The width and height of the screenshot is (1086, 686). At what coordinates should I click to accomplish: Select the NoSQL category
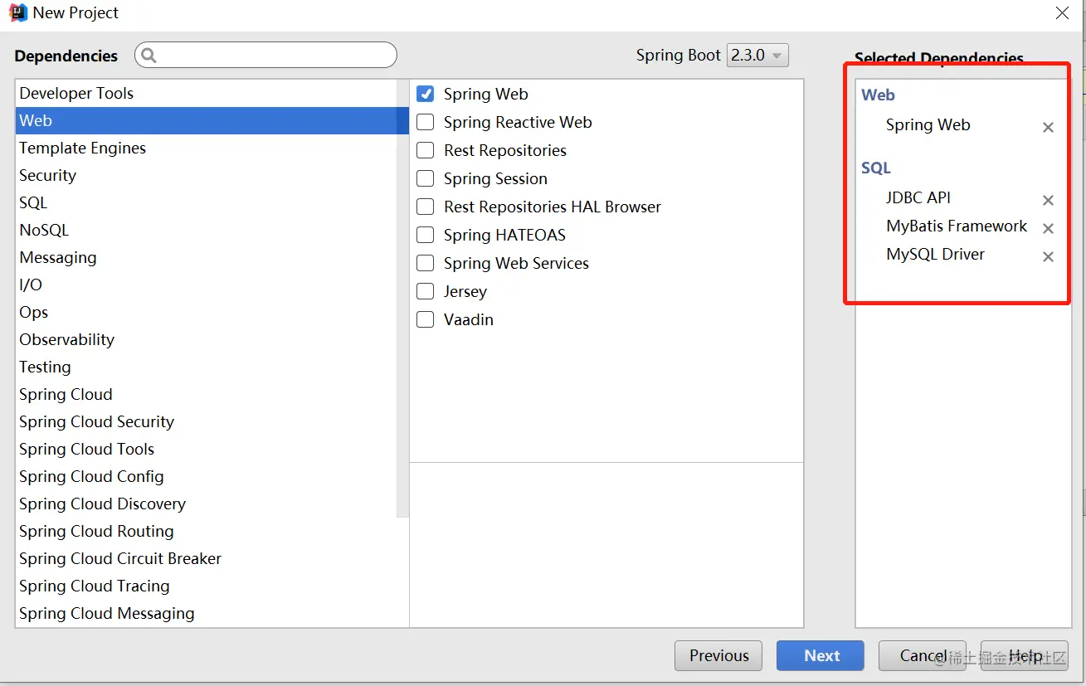[207, 230]
